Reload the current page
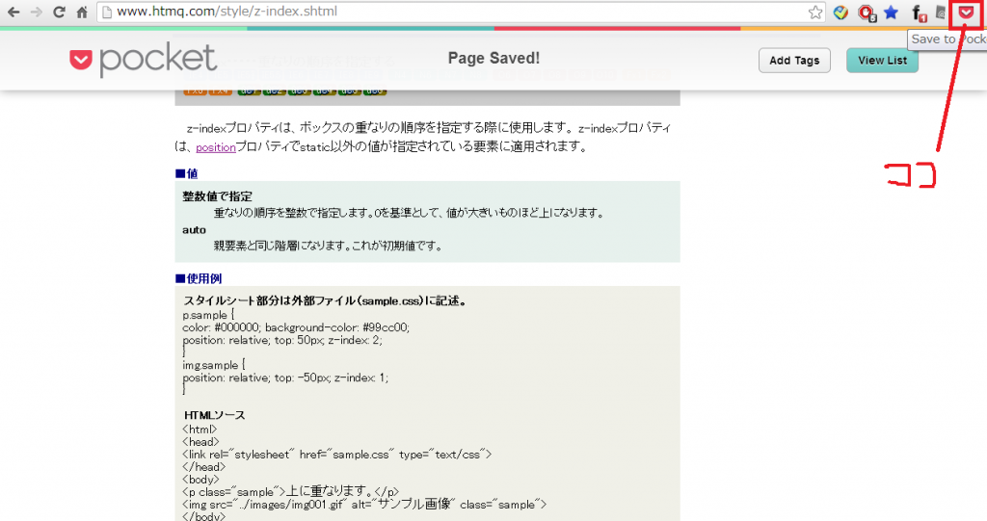Viewport: 987px width, 521px height. [x=59, y=13]
